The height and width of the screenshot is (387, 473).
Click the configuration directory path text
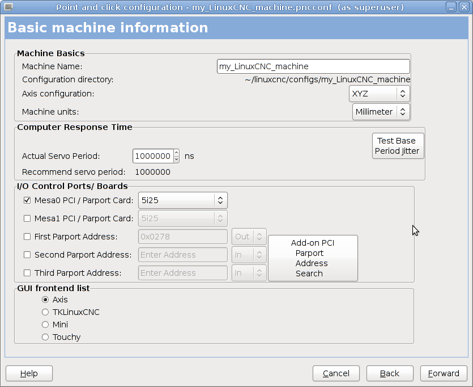click(327, 79)
